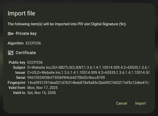This screenshot has width=158, height=116.
Task: Click the Subject value starting "O=Website Inc"
Action: pos(88,67)
